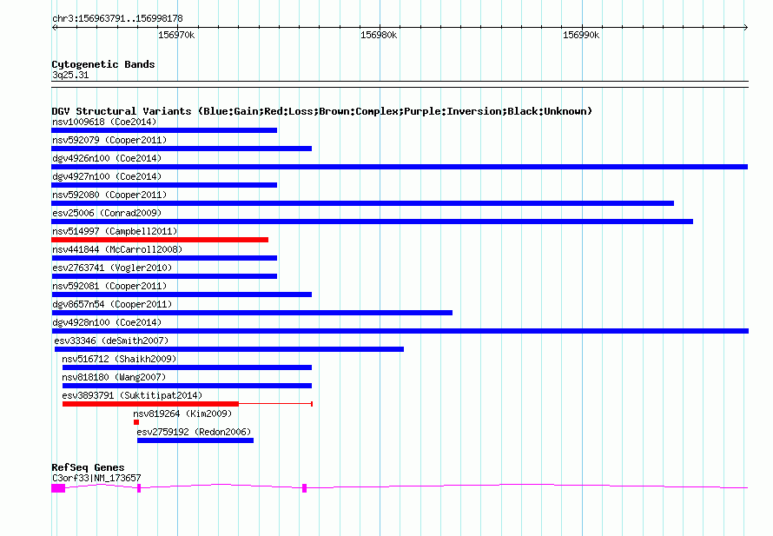
Task: Select the esv2763741 (Vogler2010) label
Action: pyautogui.click(x=112, y=268)
